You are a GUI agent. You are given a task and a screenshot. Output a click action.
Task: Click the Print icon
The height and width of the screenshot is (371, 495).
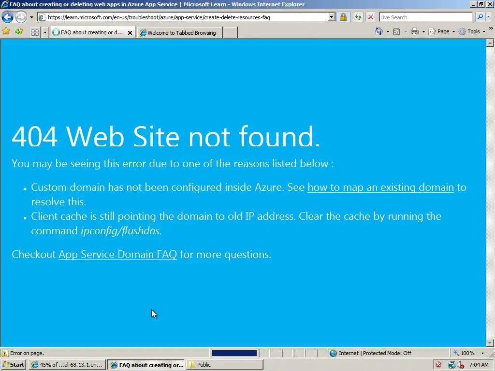tap(415, 31)
